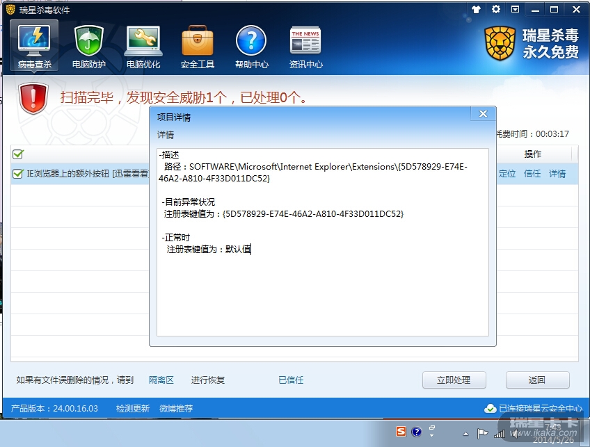Click the 返回 button
The image size is (590, 447).
[537, 380]
